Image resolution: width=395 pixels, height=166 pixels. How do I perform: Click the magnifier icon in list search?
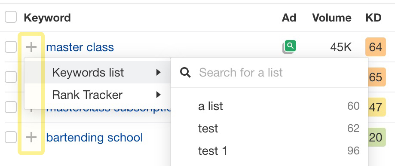[185, 73]
